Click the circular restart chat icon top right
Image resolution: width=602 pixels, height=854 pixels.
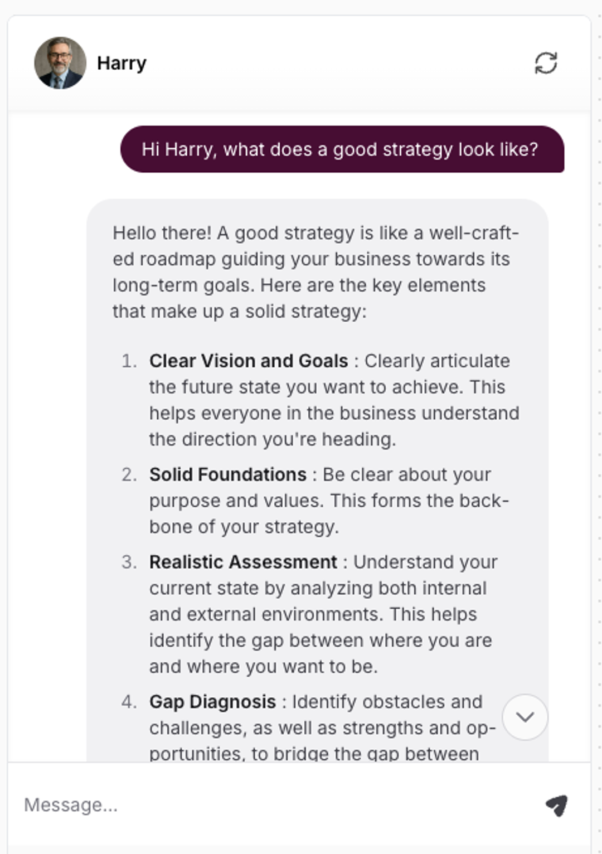point(546,63)
